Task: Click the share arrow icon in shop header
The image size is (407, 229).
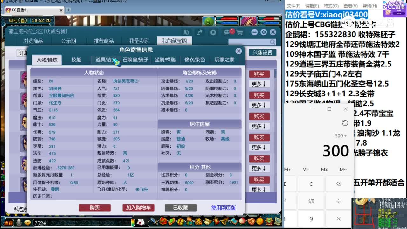Action: point(200,32)
